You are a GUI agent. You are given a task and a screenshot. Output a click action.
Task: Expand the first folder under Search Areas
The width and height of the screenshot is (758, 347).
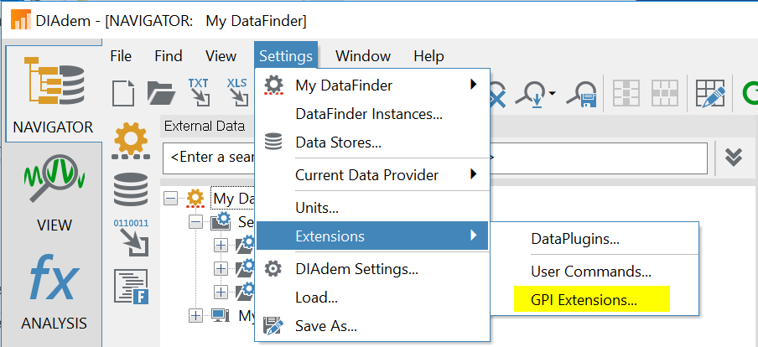pos(221,245)
